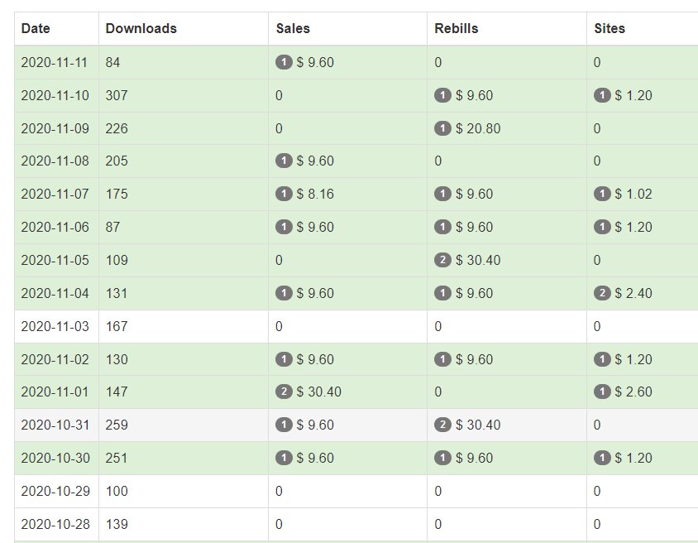Click the Sites count badge for 2020-11-01
The width and height of the screenshot is (698, 543).
[602, 392]
